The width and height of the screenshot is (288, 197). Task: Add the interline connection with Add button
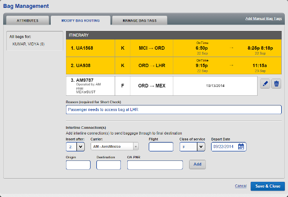pyautogui.click(x=197, y=165)
